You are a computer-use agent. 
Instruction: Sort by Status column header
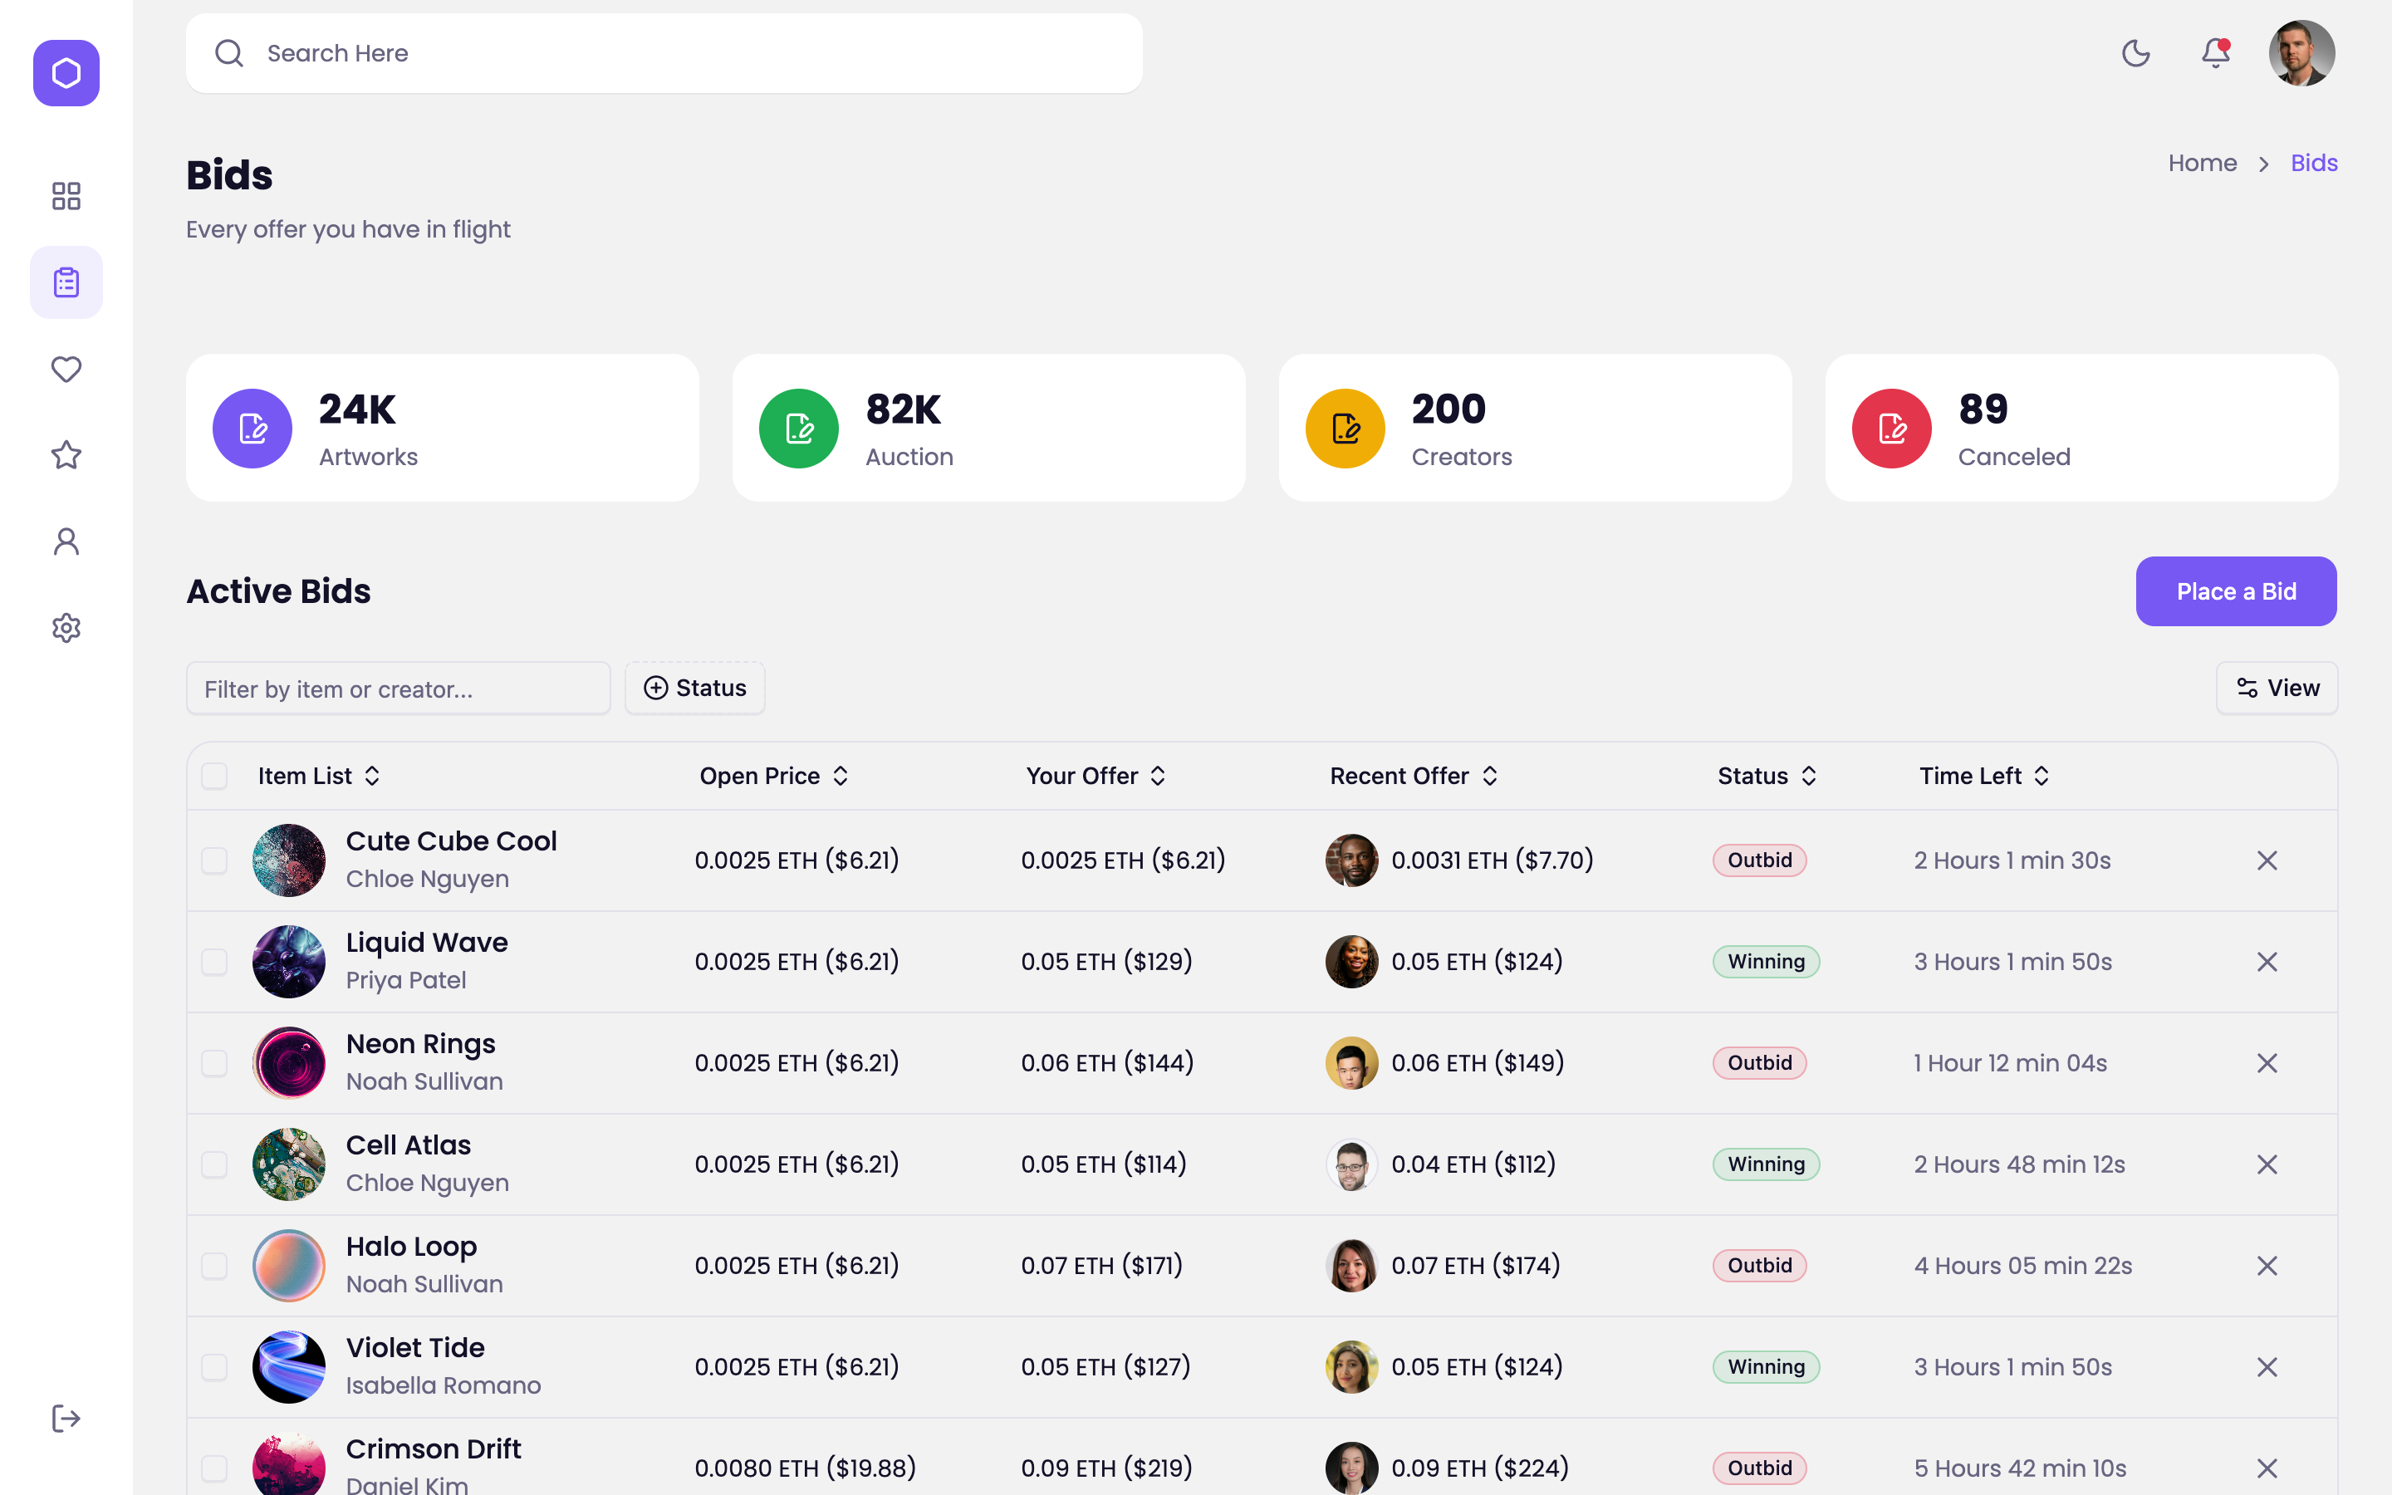point(1767,777)
